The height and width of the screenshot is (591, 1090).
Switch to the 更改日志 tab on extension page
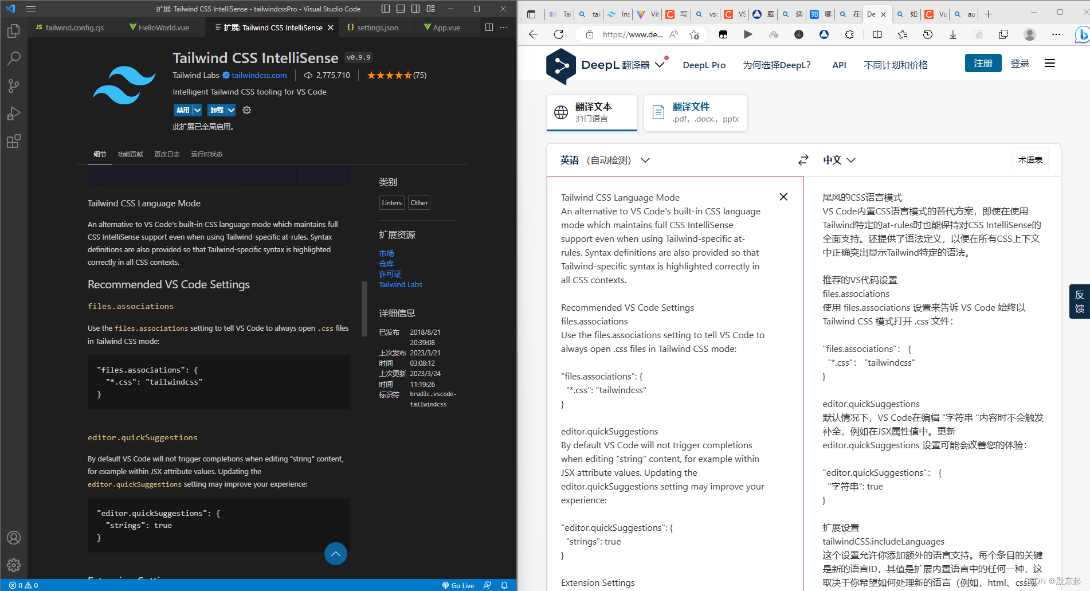(x=167, y=154)
